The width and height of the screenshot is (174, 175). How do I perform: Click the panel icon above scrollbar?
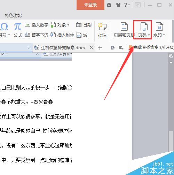171,56
